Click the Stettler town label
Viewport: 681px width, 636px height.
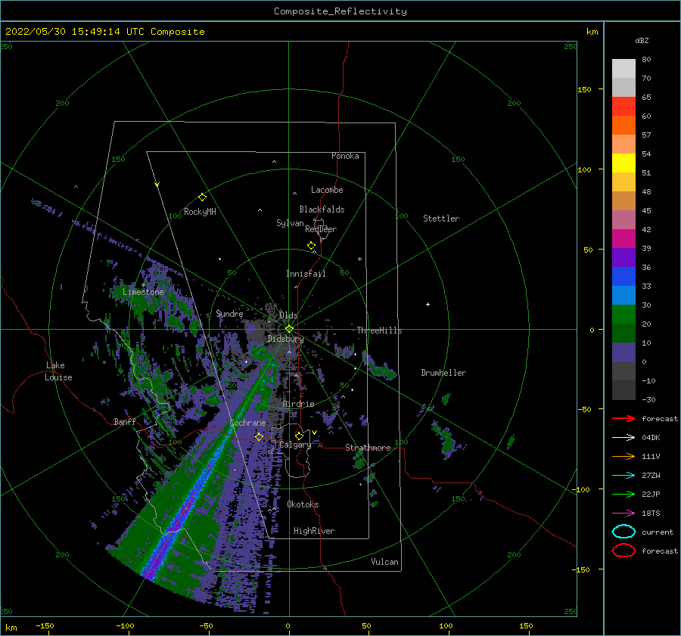[441, 219]
